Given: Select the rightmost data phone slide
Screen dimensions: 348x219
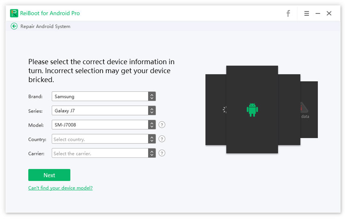Looking at the screenshot, I should pos(310,110).
